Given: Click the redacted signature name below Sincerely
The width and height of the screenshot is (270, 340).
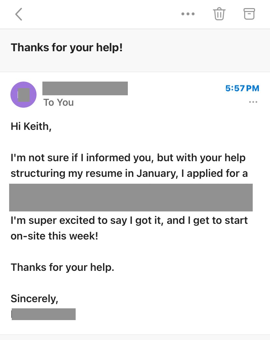Looking at the screenshot, I should point(43,314).
